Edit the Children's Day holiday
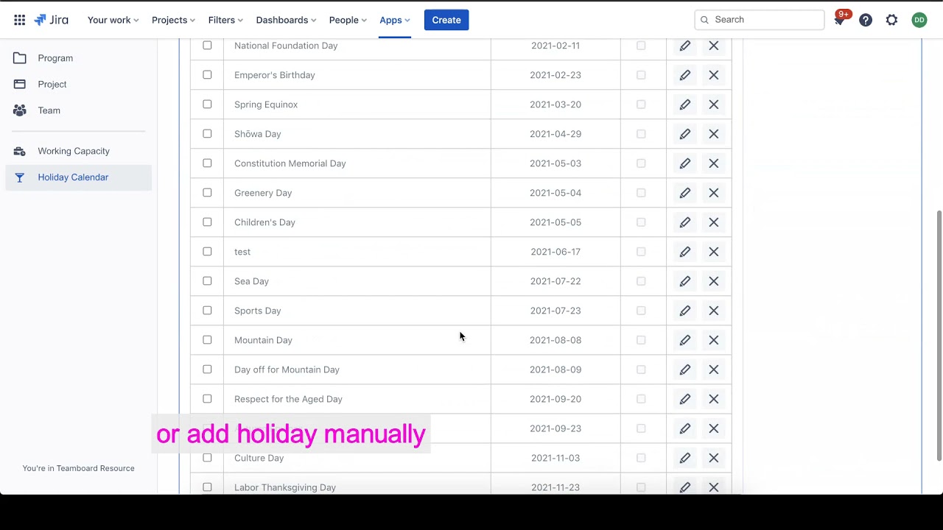Screen dimensions: 943x530 pyautogui.click(x=685, y=222)
